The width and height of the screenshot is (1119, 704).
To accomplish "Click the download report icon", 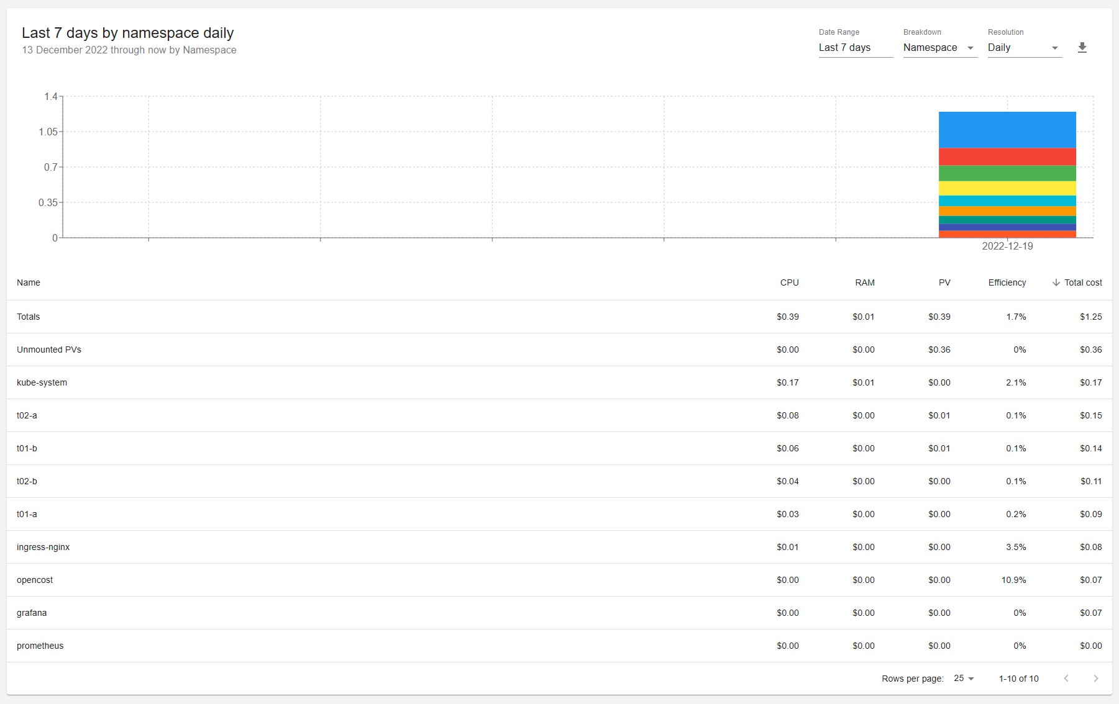I will click(1082, 48).
